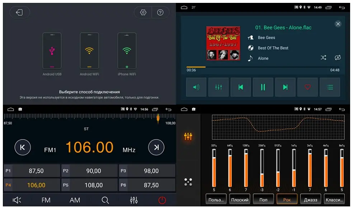Search radio stations with magnifier icon
Image resolution: width=353 pixels, height=210 pixels.
point(105,200)
